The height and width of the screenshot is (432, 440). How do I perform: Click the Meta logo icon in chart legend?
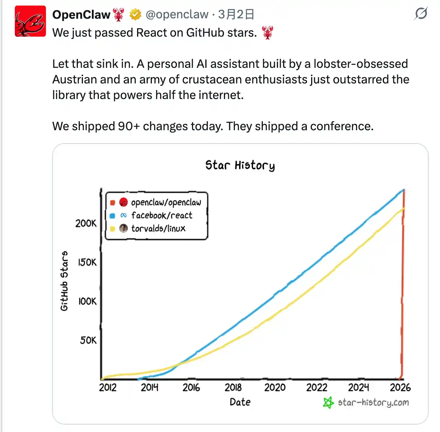pyautogui.click(x=123, y=215)
